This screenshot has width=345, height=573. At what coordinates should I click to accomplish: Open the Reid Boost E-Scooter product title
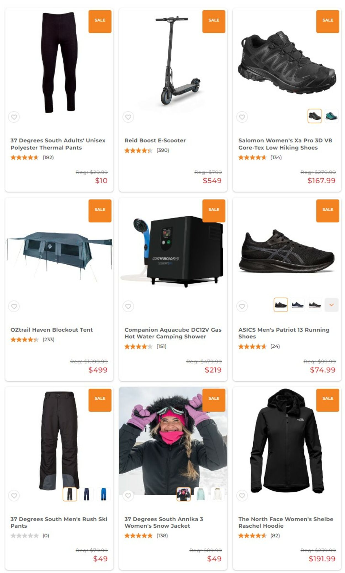155,140
